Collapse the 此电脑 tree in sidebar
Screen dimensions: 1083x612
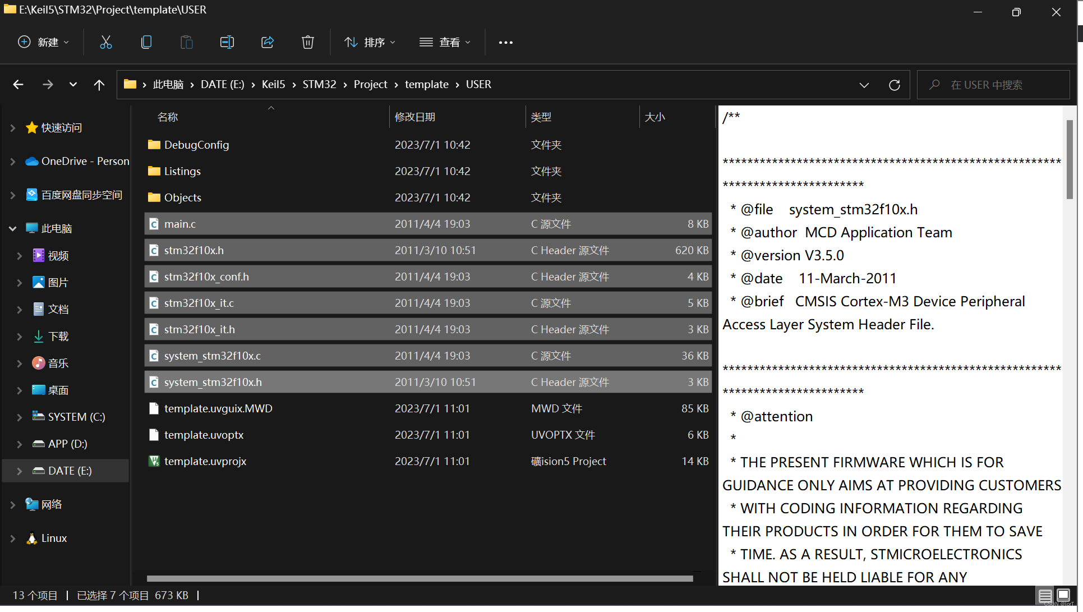(x=12, y=228)
